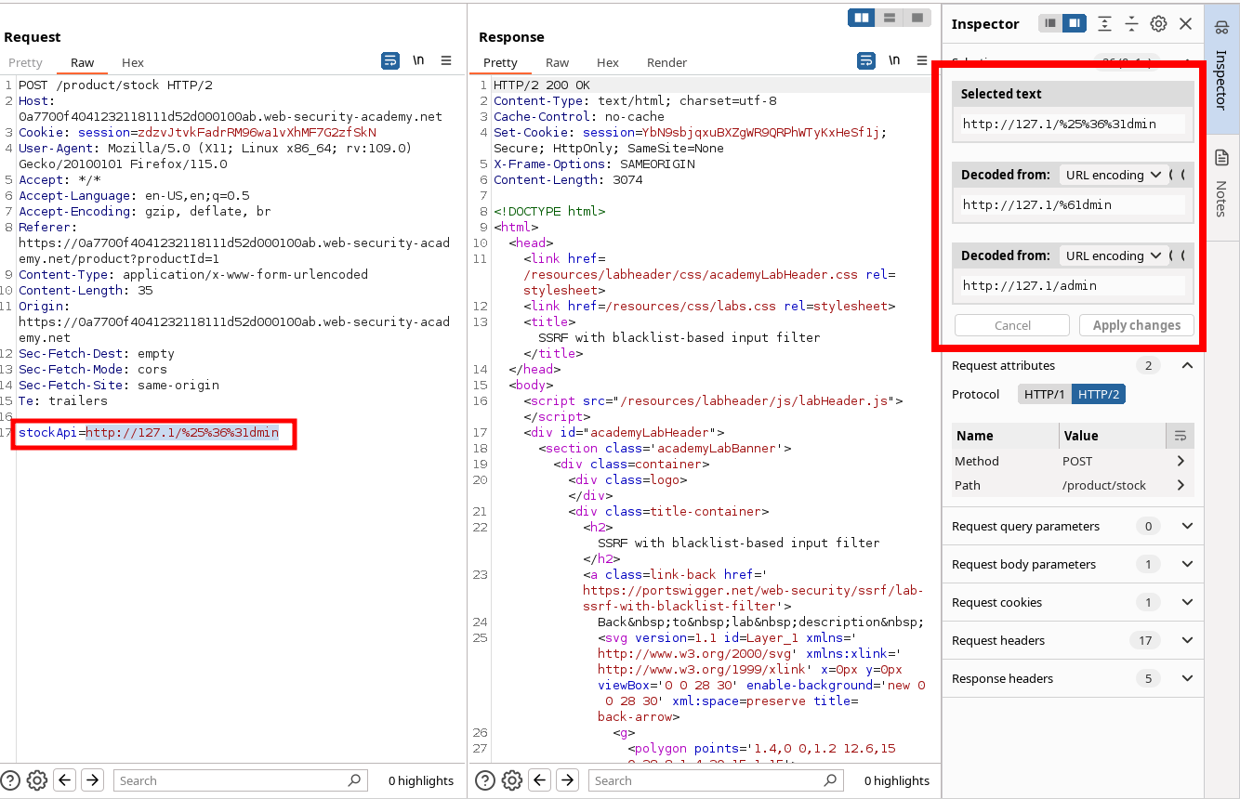The height and width of the screenshot is (799, 1240).
Task: Click decoded value http://127.1/%61dmin field
Action: click(x=1073, y=204)
